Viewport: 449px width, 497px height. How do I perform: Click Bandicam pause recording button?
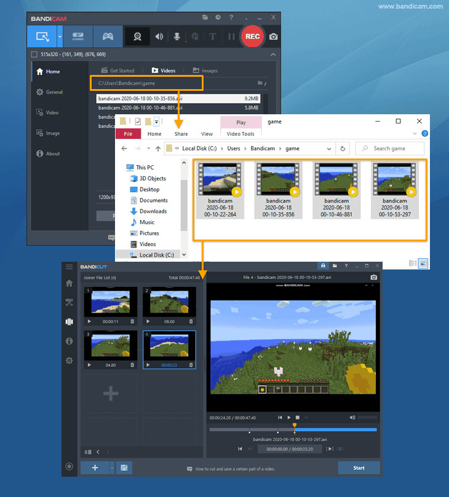pos(231,37)
